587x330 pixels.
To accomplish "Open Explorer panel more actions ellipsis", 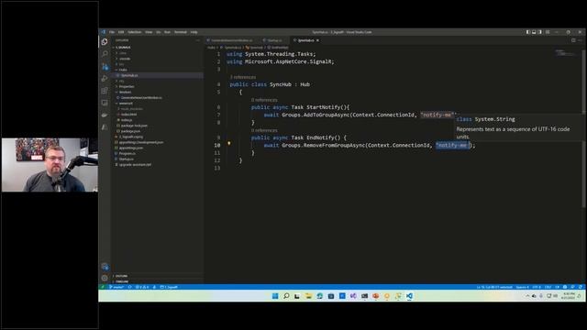I will (x=198, y=40).
